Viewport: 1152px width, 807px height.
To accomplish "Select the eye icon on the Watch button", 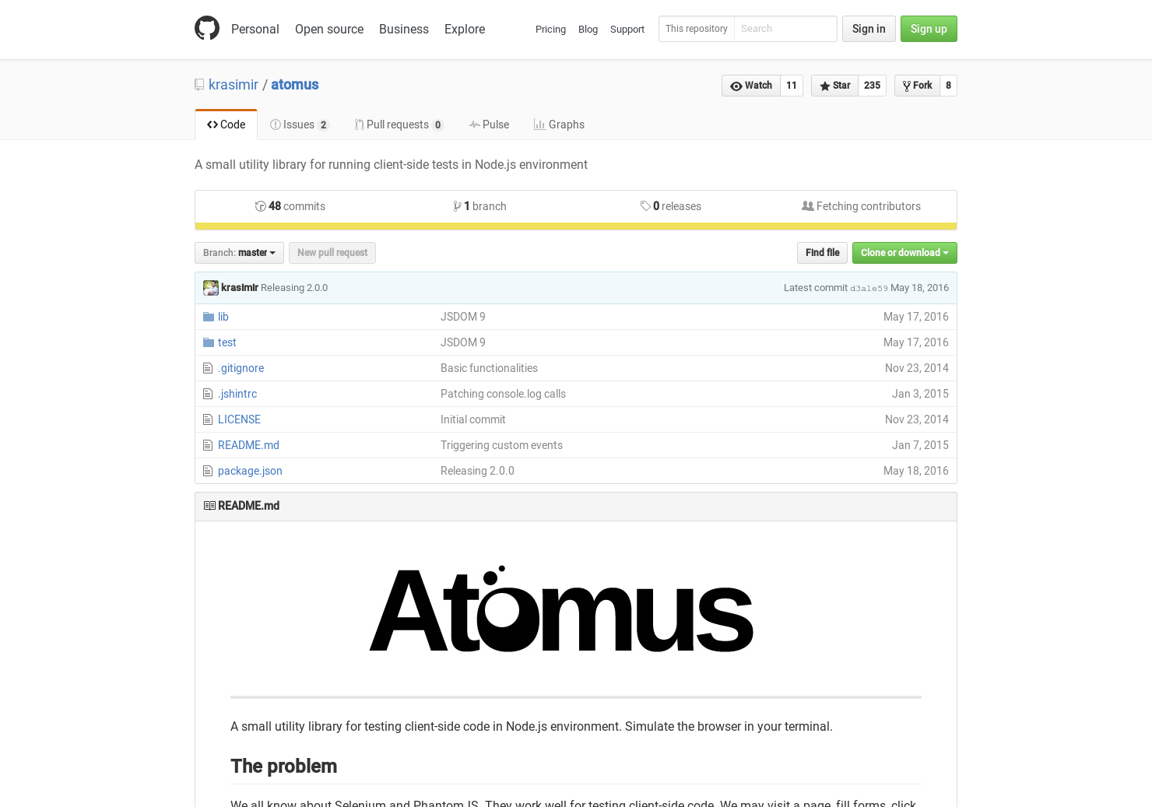I will [736, 86].
